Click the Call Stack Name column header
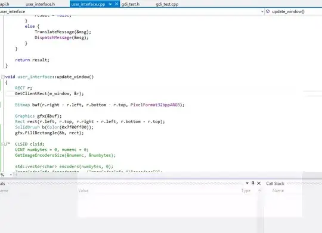 tap(278, 191)
